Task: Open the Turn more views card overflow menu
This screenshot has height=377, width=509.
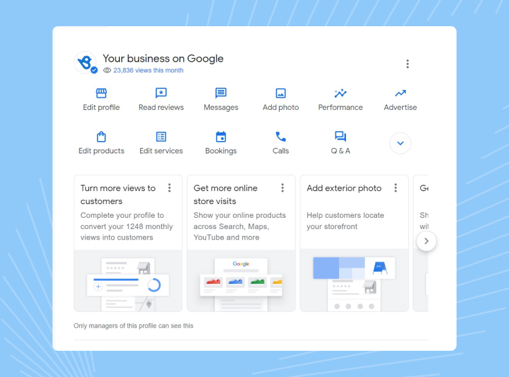Action: pos(169,187)
